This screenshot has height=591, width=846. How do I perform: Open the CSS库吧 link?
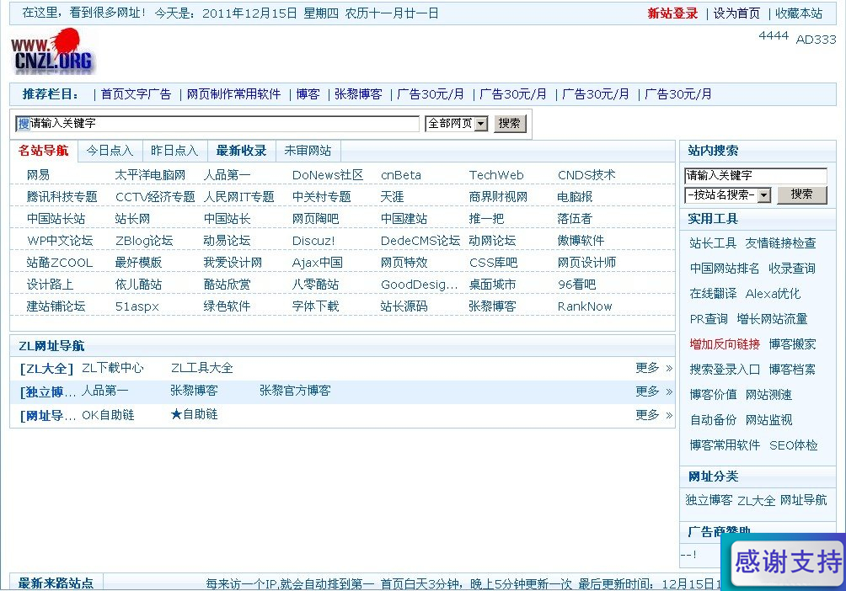pyautogui.click(x=493, y=263)
